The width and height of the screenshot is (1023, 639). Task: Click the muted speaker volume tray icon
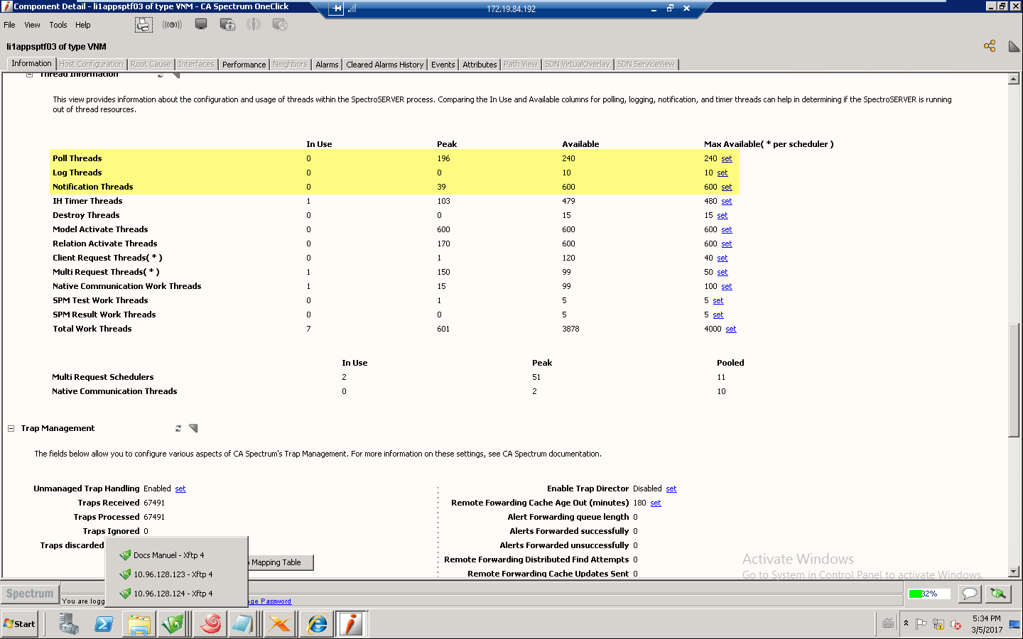click(956, 625)
